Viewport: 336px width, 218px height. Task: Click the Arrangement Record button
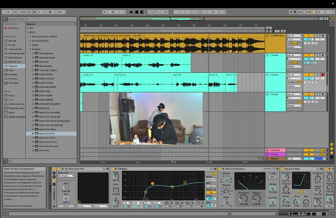click(142, 12)
